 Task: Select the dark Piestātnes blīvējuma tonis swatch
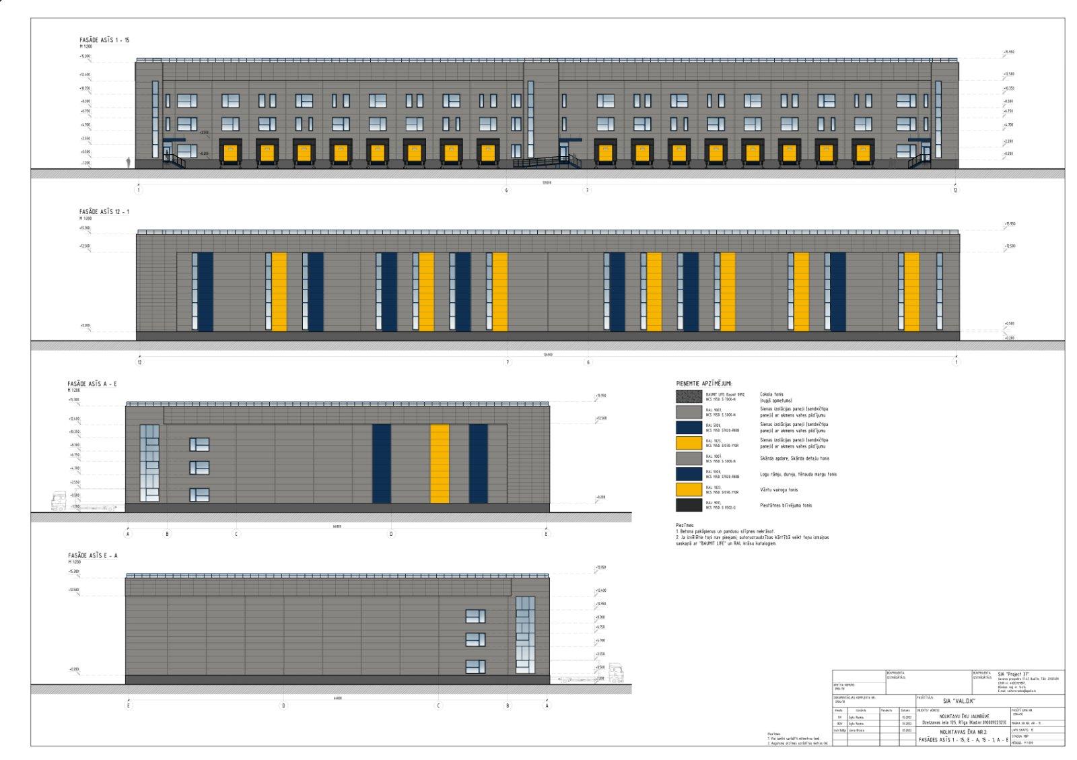click(x=689, y=505)
